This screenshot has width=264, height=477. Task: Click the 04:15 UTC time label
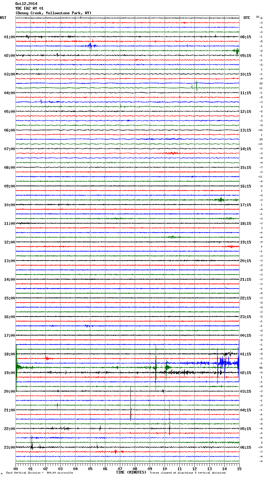pyautogui.click(x=246, y=410)
